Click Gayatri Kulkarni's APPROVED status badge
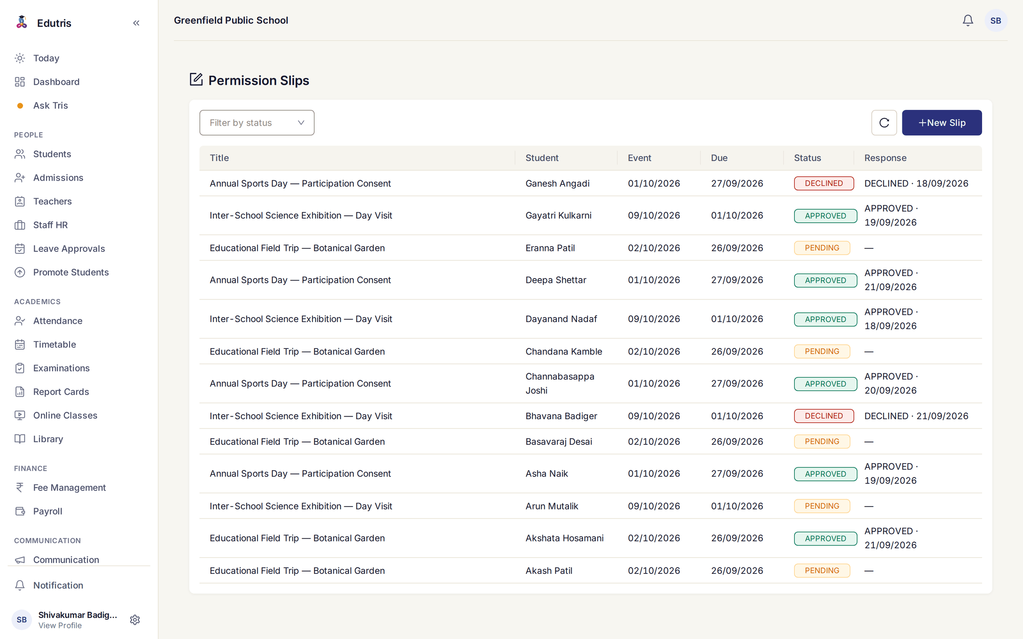This screenshot has height=639, width=1023. [825, 216]
